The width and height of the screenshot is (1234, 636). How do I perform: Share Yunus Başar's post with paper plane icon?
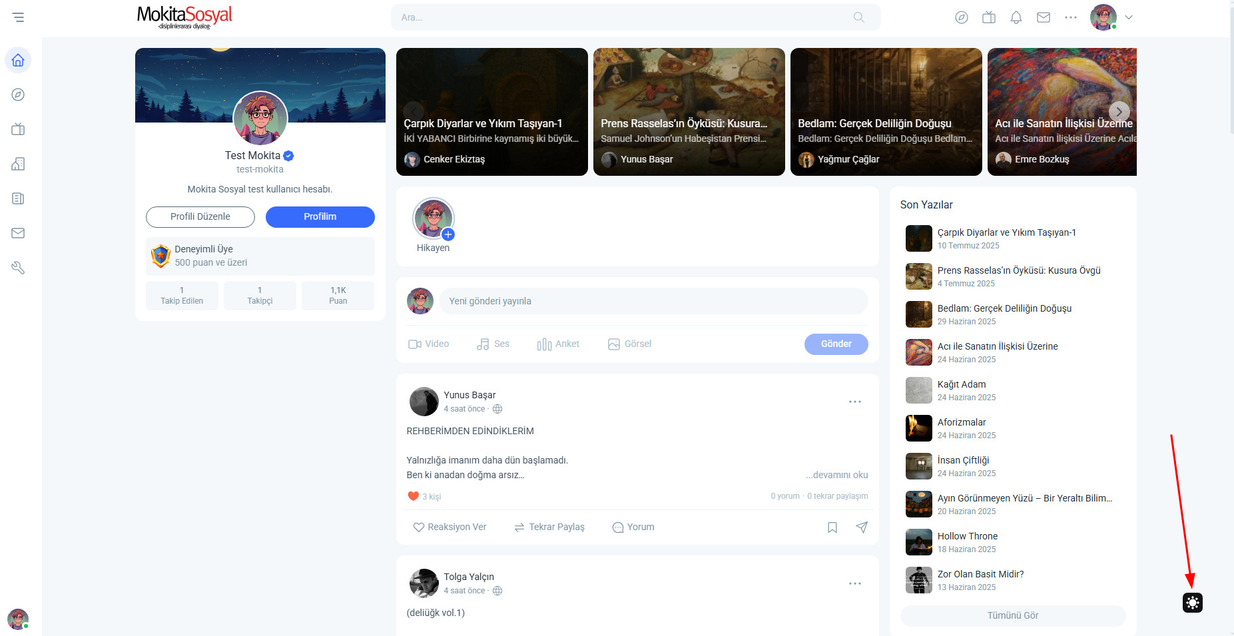click(x=861, y=527)
